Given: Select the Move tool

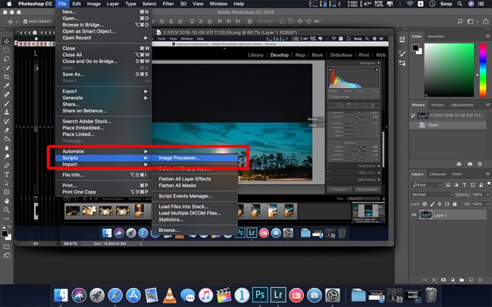Looking at the screenshot, I should 7,41.
